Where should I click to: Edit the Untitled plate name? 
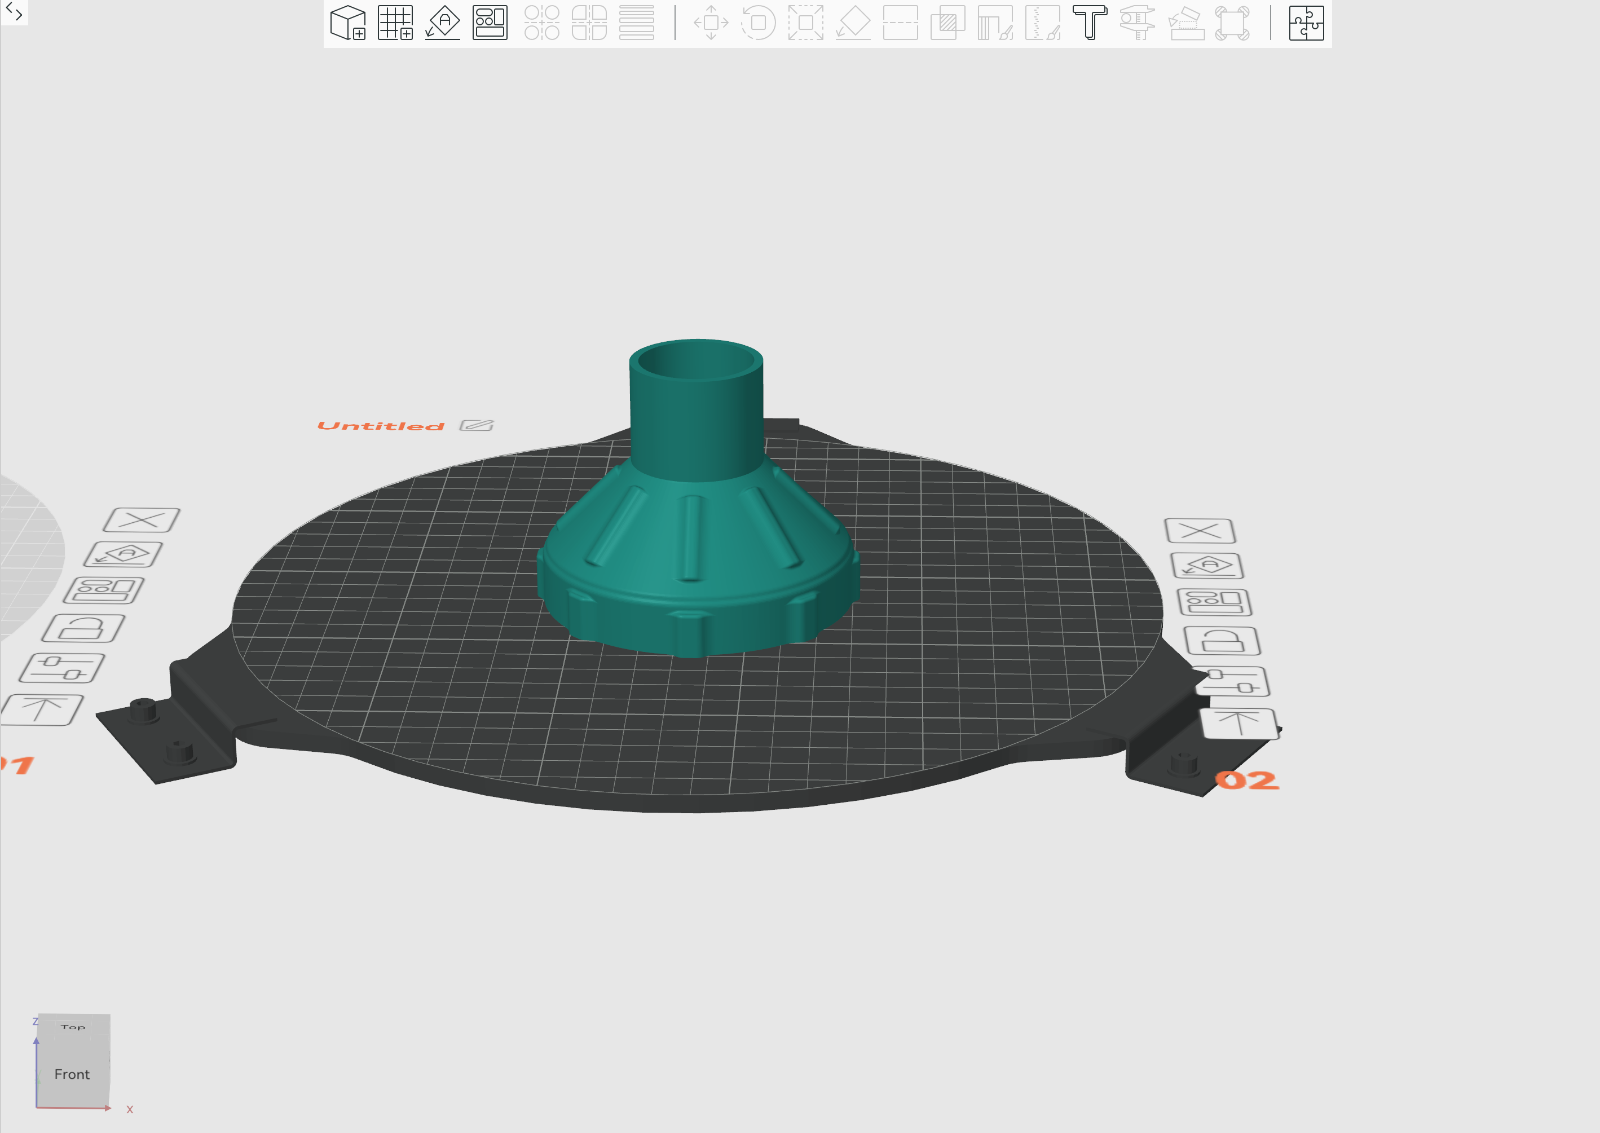[x=477, y=426]
